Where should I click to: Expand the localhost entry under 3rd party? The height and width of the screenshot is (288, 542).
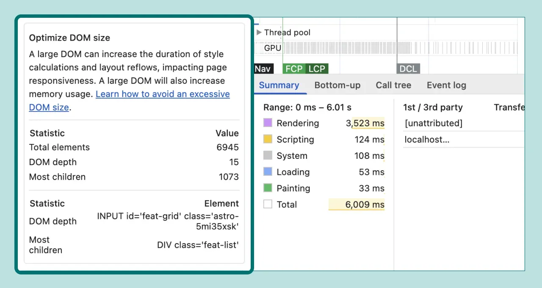click(x=427, y=139)
